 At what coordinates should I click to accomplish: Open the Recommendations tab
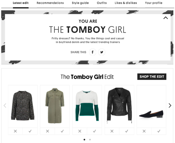pyautogui.click(x=50, y=3)
